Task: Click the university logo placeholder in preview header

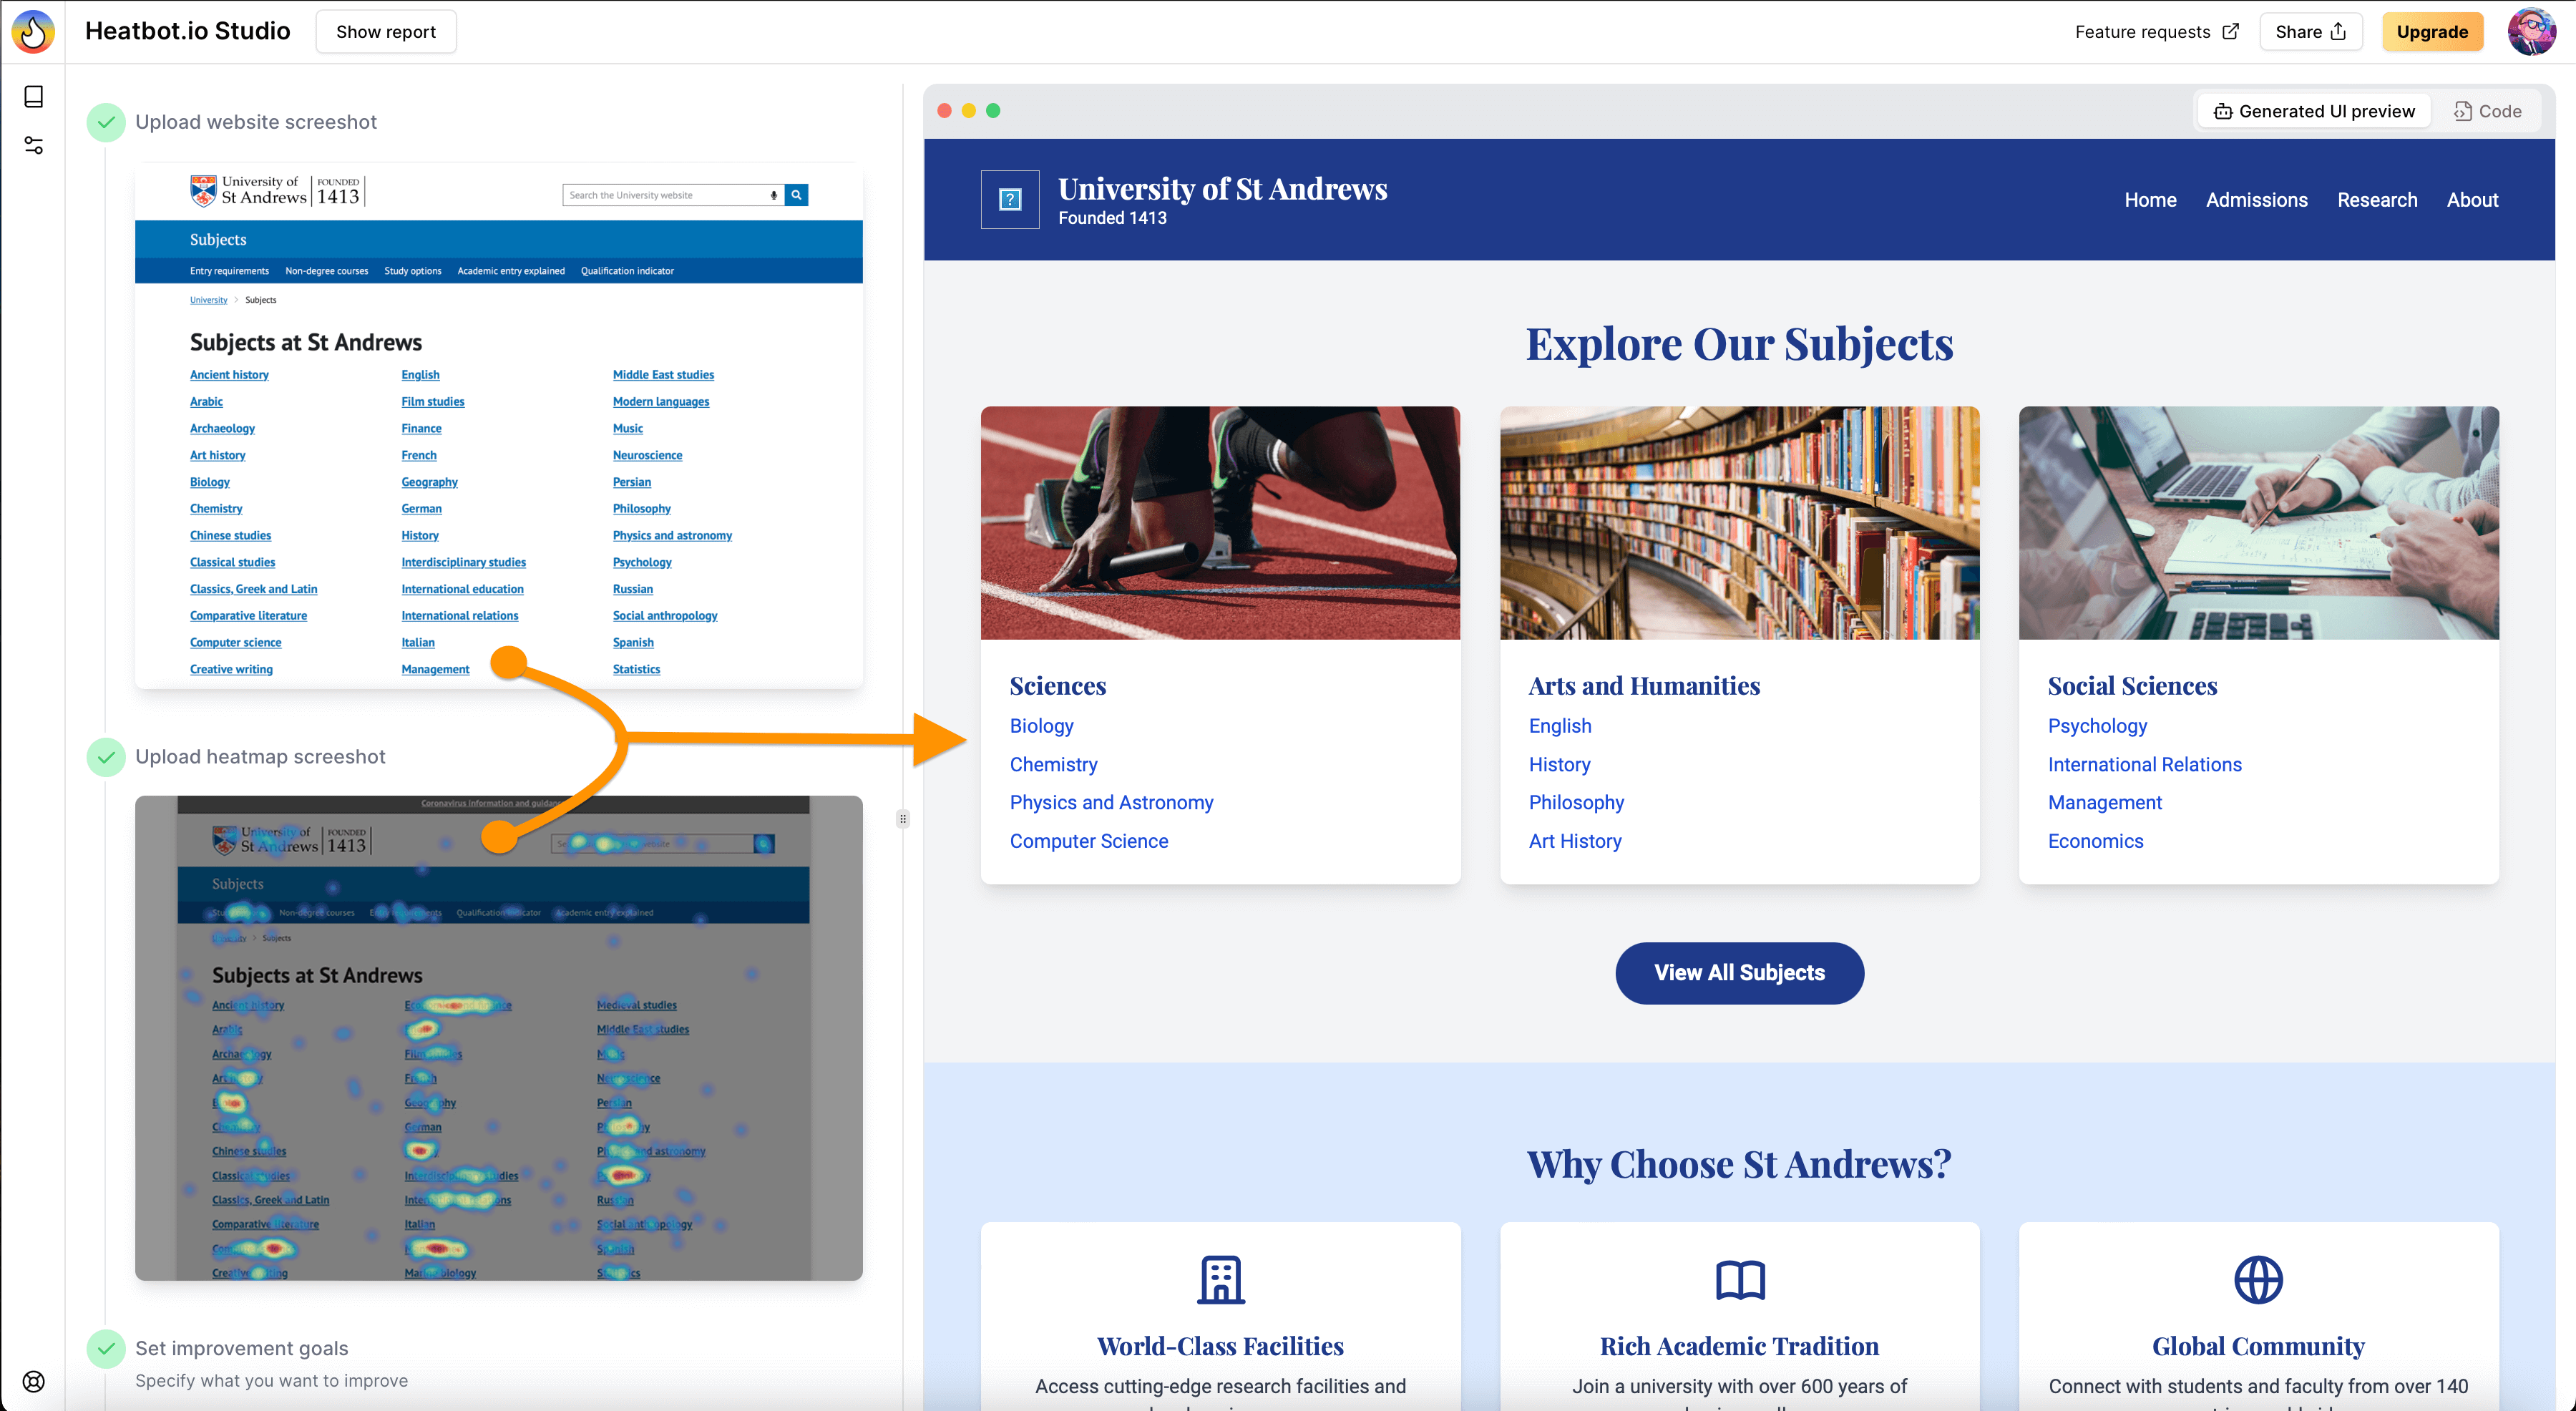Action: [x=1010, y=200]
